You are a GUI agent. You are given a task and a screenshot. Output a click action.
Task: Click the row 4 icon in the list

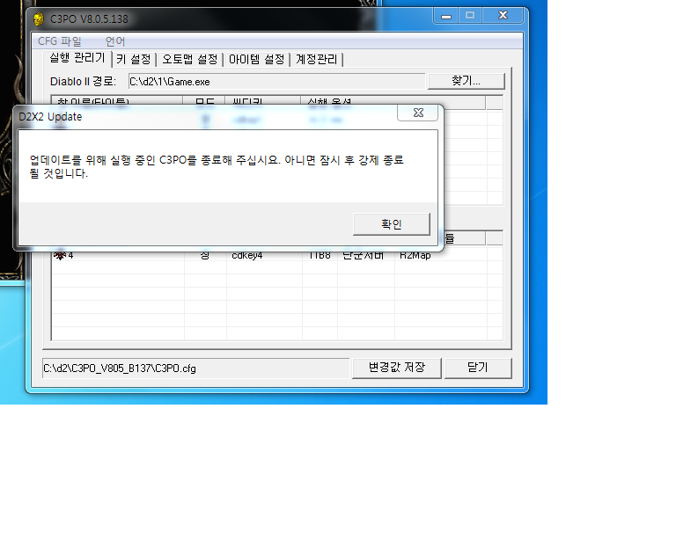click(x=60, y=255)
